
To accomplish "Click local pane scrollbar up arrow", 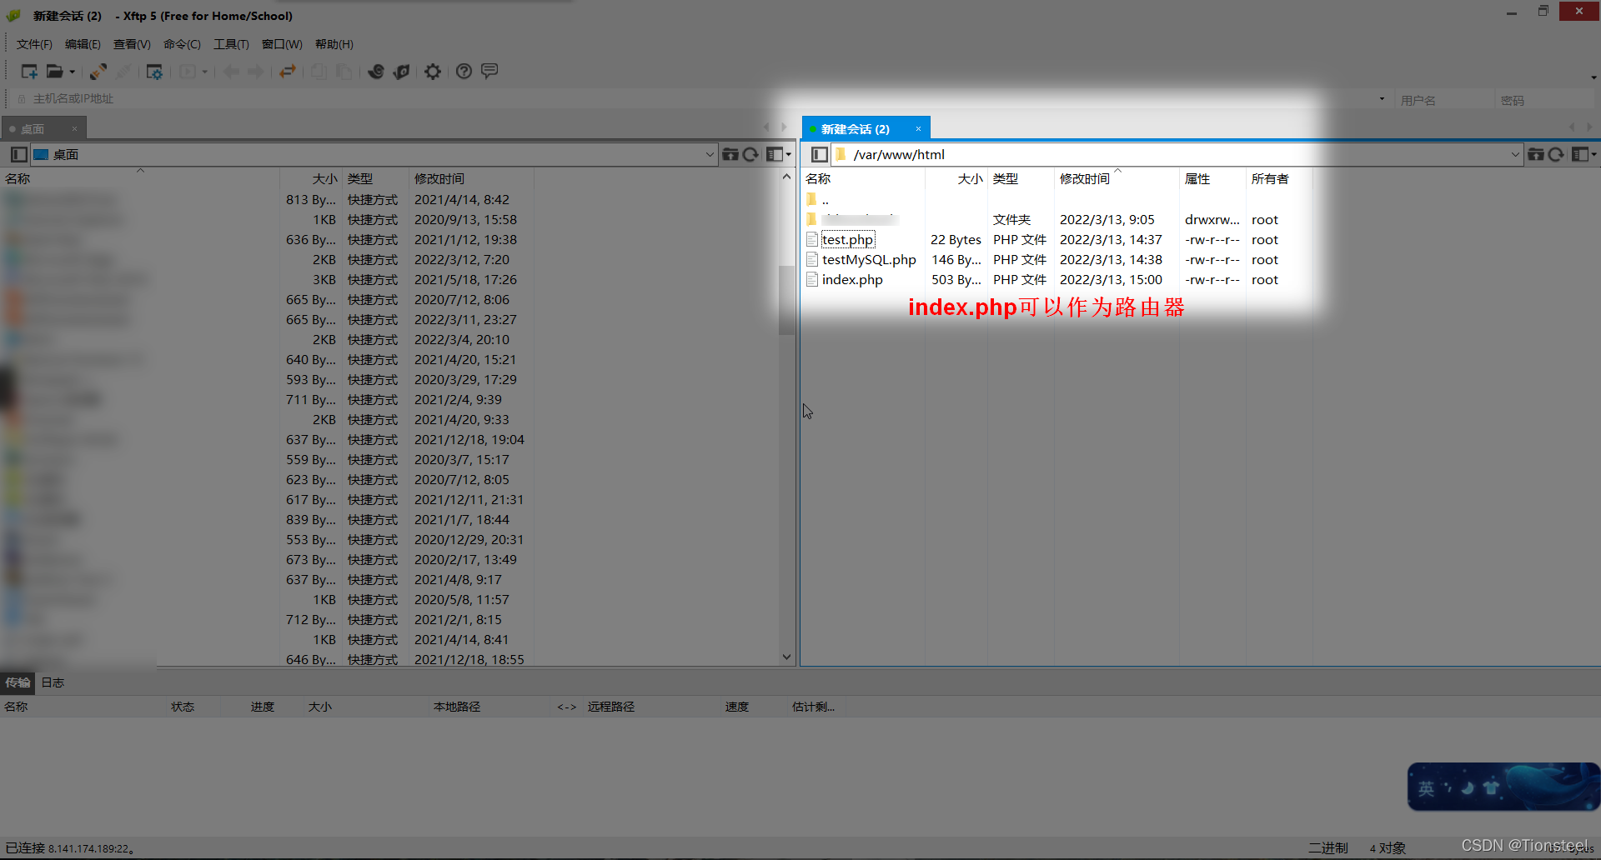I will 786,177.
